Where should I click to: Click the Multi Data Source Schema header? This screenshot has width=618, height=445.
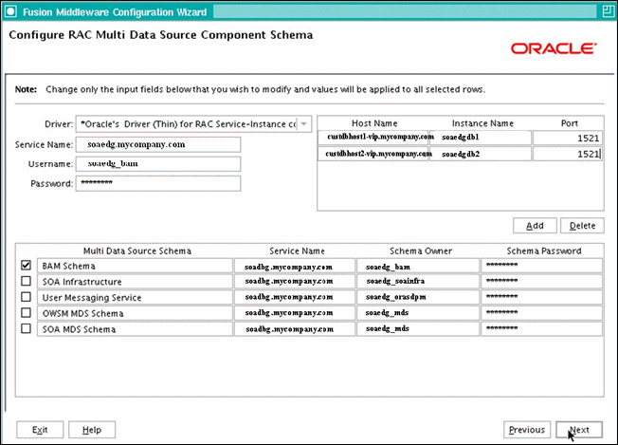click(137, 250)
